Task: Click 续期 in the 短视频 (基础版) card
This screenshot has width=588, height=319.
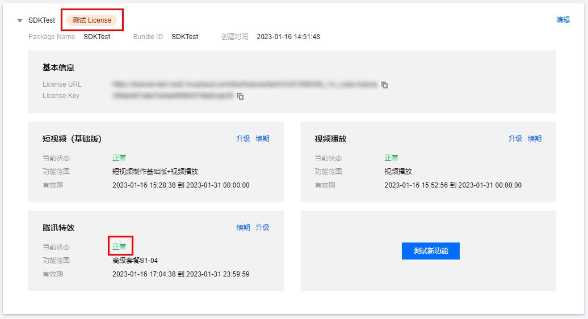Action: pyautogui.click(x=262, y=138)
